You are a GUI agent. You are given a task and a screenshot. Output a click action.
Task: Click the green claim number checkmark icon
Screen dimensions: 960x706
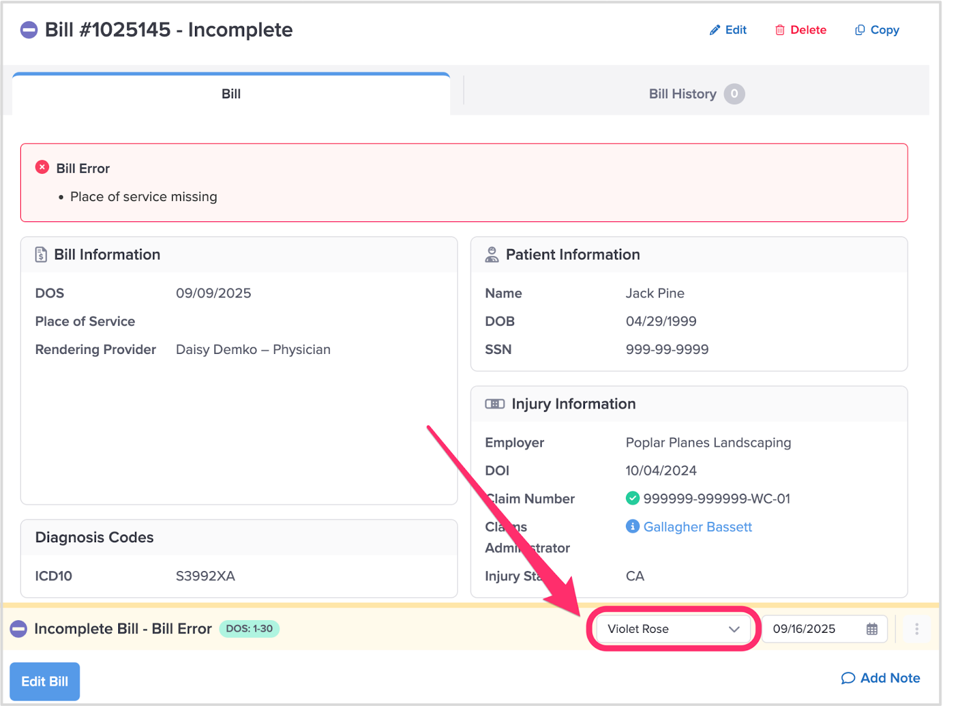coord(632,498)
